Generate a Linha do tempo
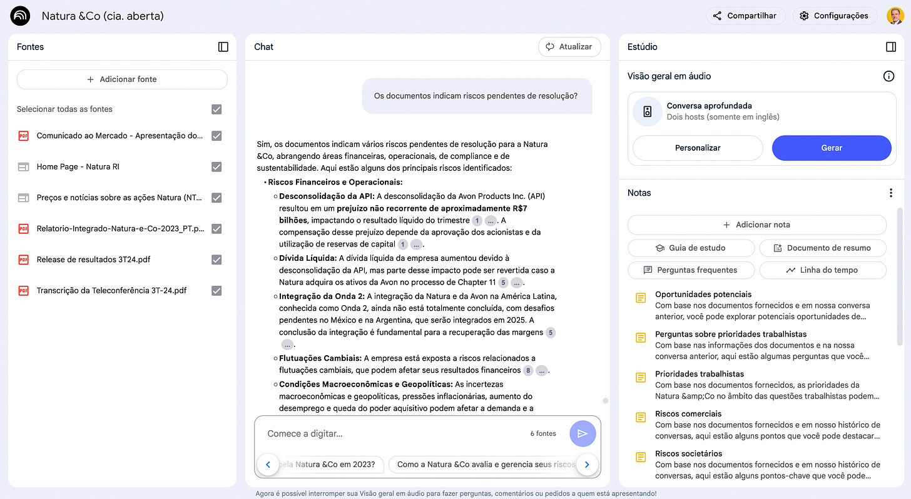911x499 pixels. (823, 270)
